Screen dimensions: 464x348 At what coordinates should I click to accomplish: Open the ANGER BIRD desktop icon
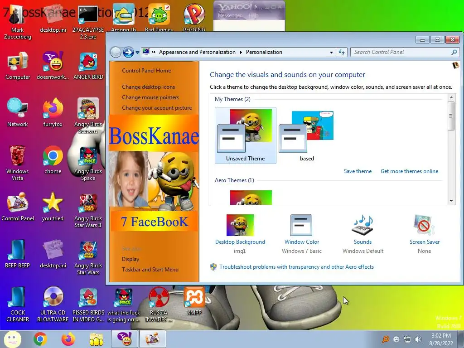coord(88,66)
